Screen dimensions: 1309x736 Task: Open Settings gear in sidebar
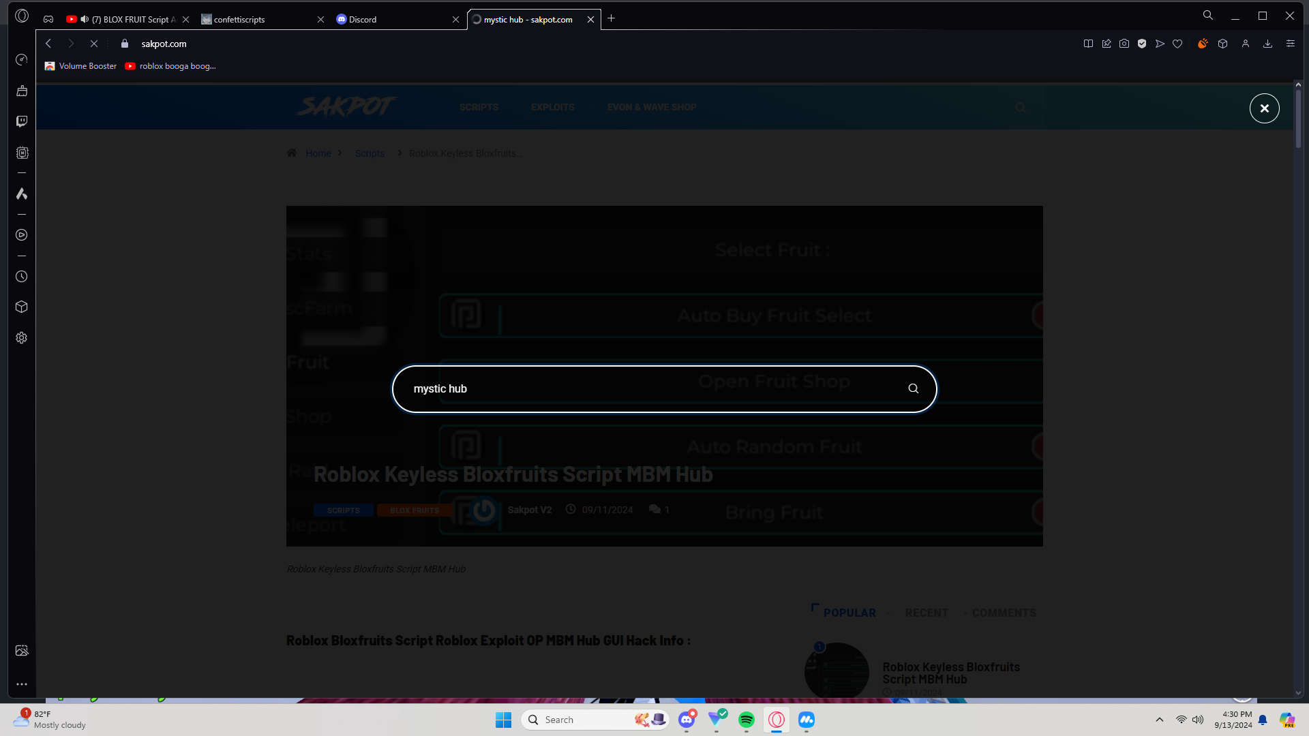(22, 338)
